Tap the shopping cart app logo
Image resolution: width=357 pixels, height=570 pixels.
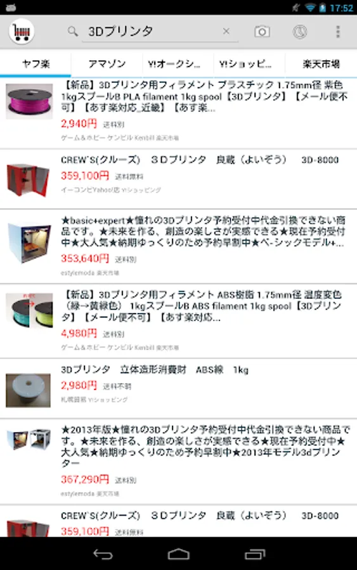click(x=22, y=32)
